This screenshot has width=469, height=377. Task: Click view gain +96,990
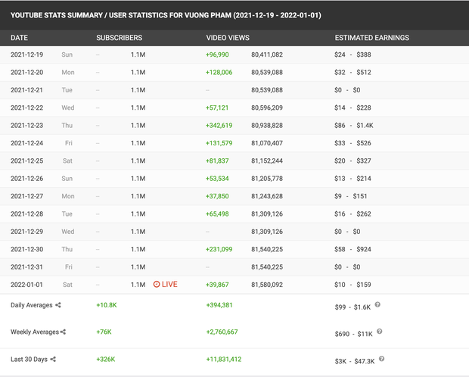point(217,55)
